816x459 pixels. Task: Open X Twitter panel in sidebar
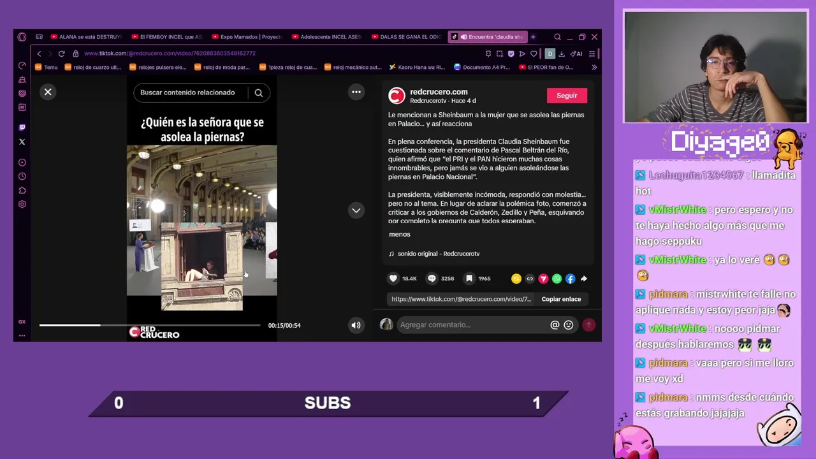pyautogui.click(x=22, y=142)
